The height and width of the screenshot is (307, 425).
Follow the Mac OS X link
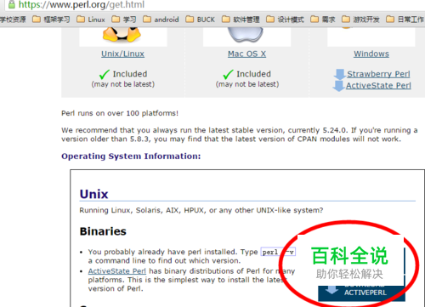click(x=246, y=54)
